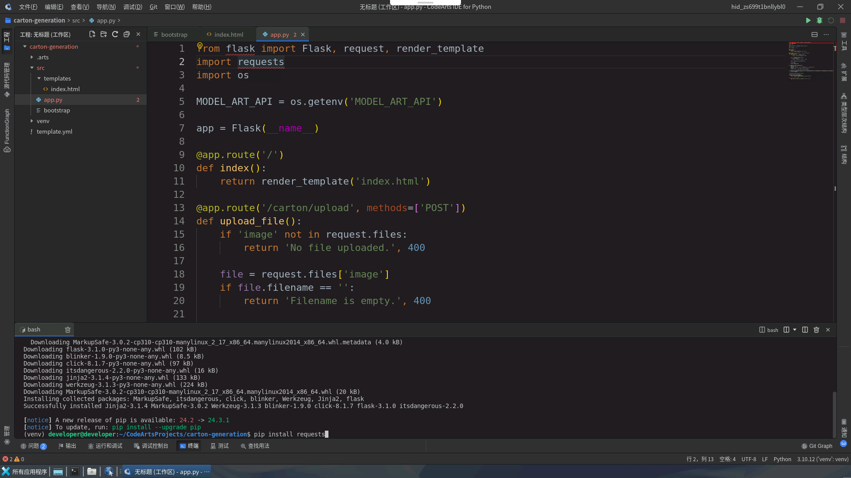Click the lightbulb quick-fix icon on line 1
851x478 pixels.
pyautogui.click(x=199, y=45)
